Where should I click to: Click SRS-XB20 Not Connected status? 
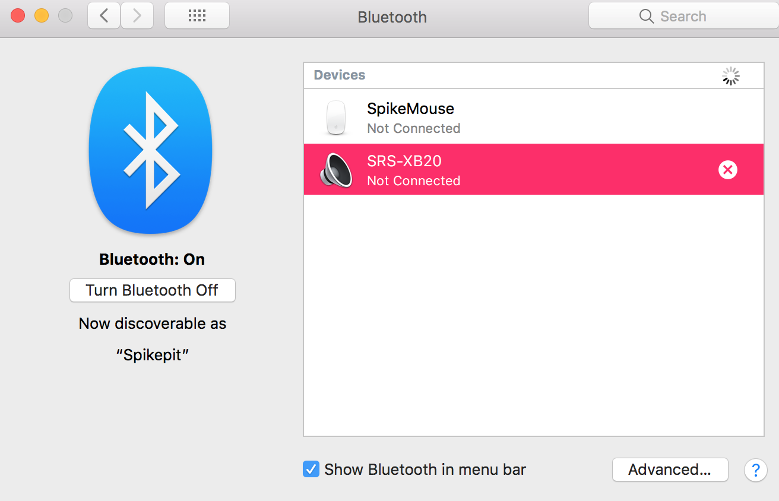click(x=414, y=180)
